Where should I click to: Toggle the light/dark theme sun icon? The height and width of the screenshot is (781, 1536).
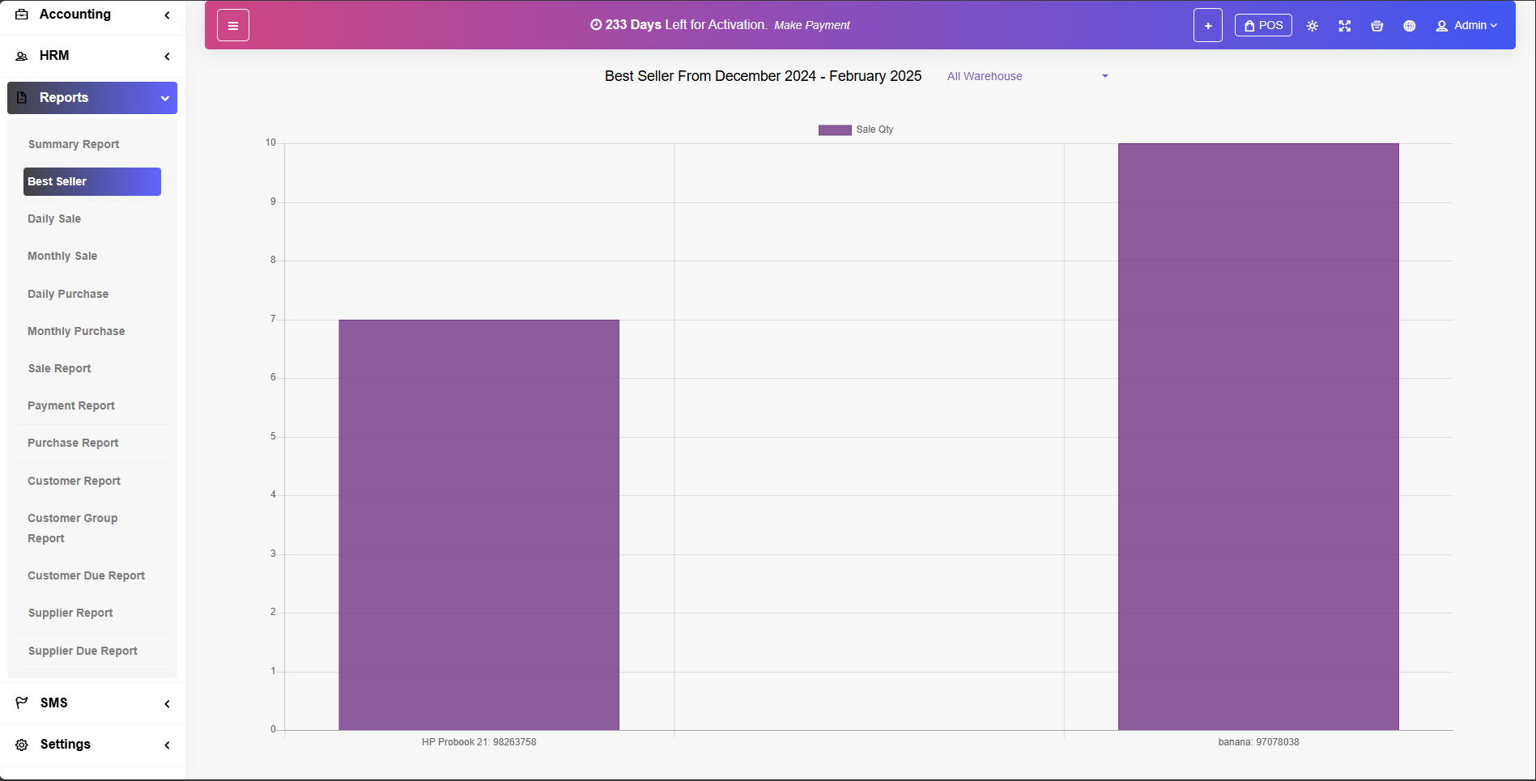[x=1312, y=26]
